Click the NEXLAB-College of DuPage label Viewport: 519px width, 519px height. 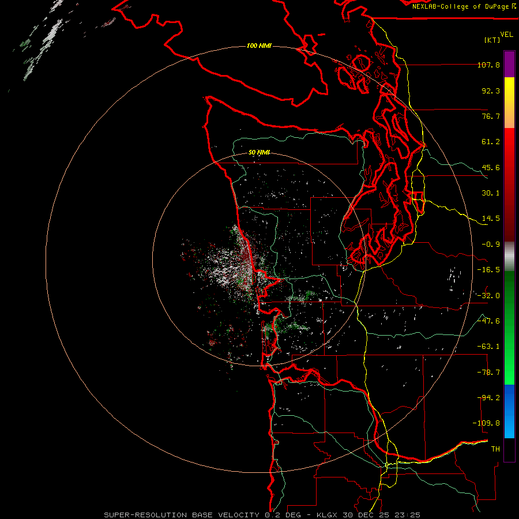pyautogui.click(x=460, y=6)
